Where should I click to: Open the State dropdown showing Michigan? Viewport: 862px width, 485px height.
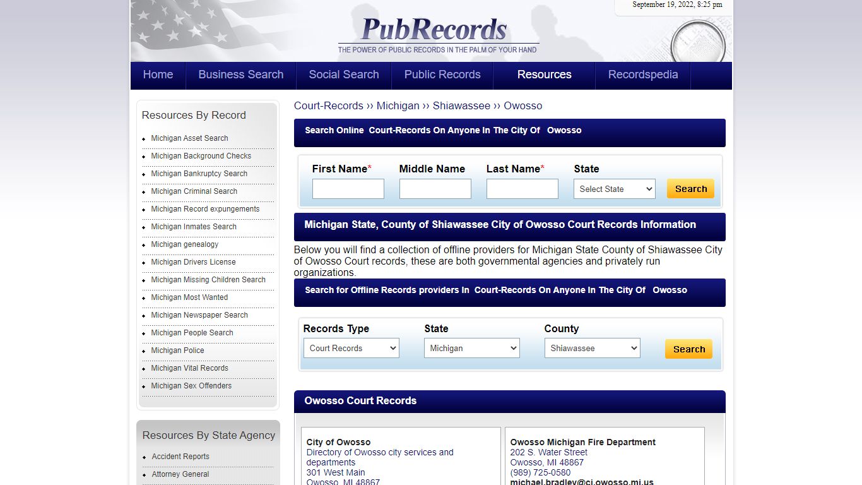(472, 348)
